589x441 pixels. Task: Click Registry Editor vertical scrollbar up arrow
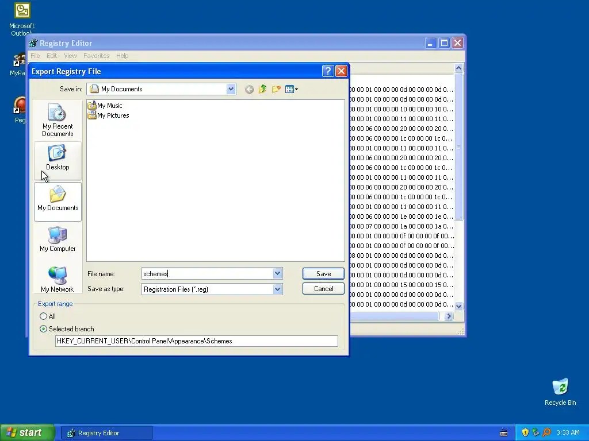tap(458, 68)
